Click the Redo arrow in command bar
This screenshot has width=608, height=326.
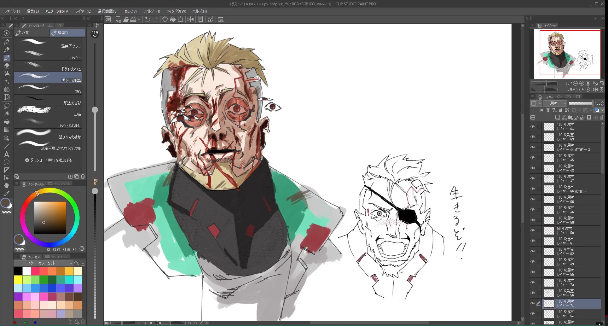click(155, 19)
